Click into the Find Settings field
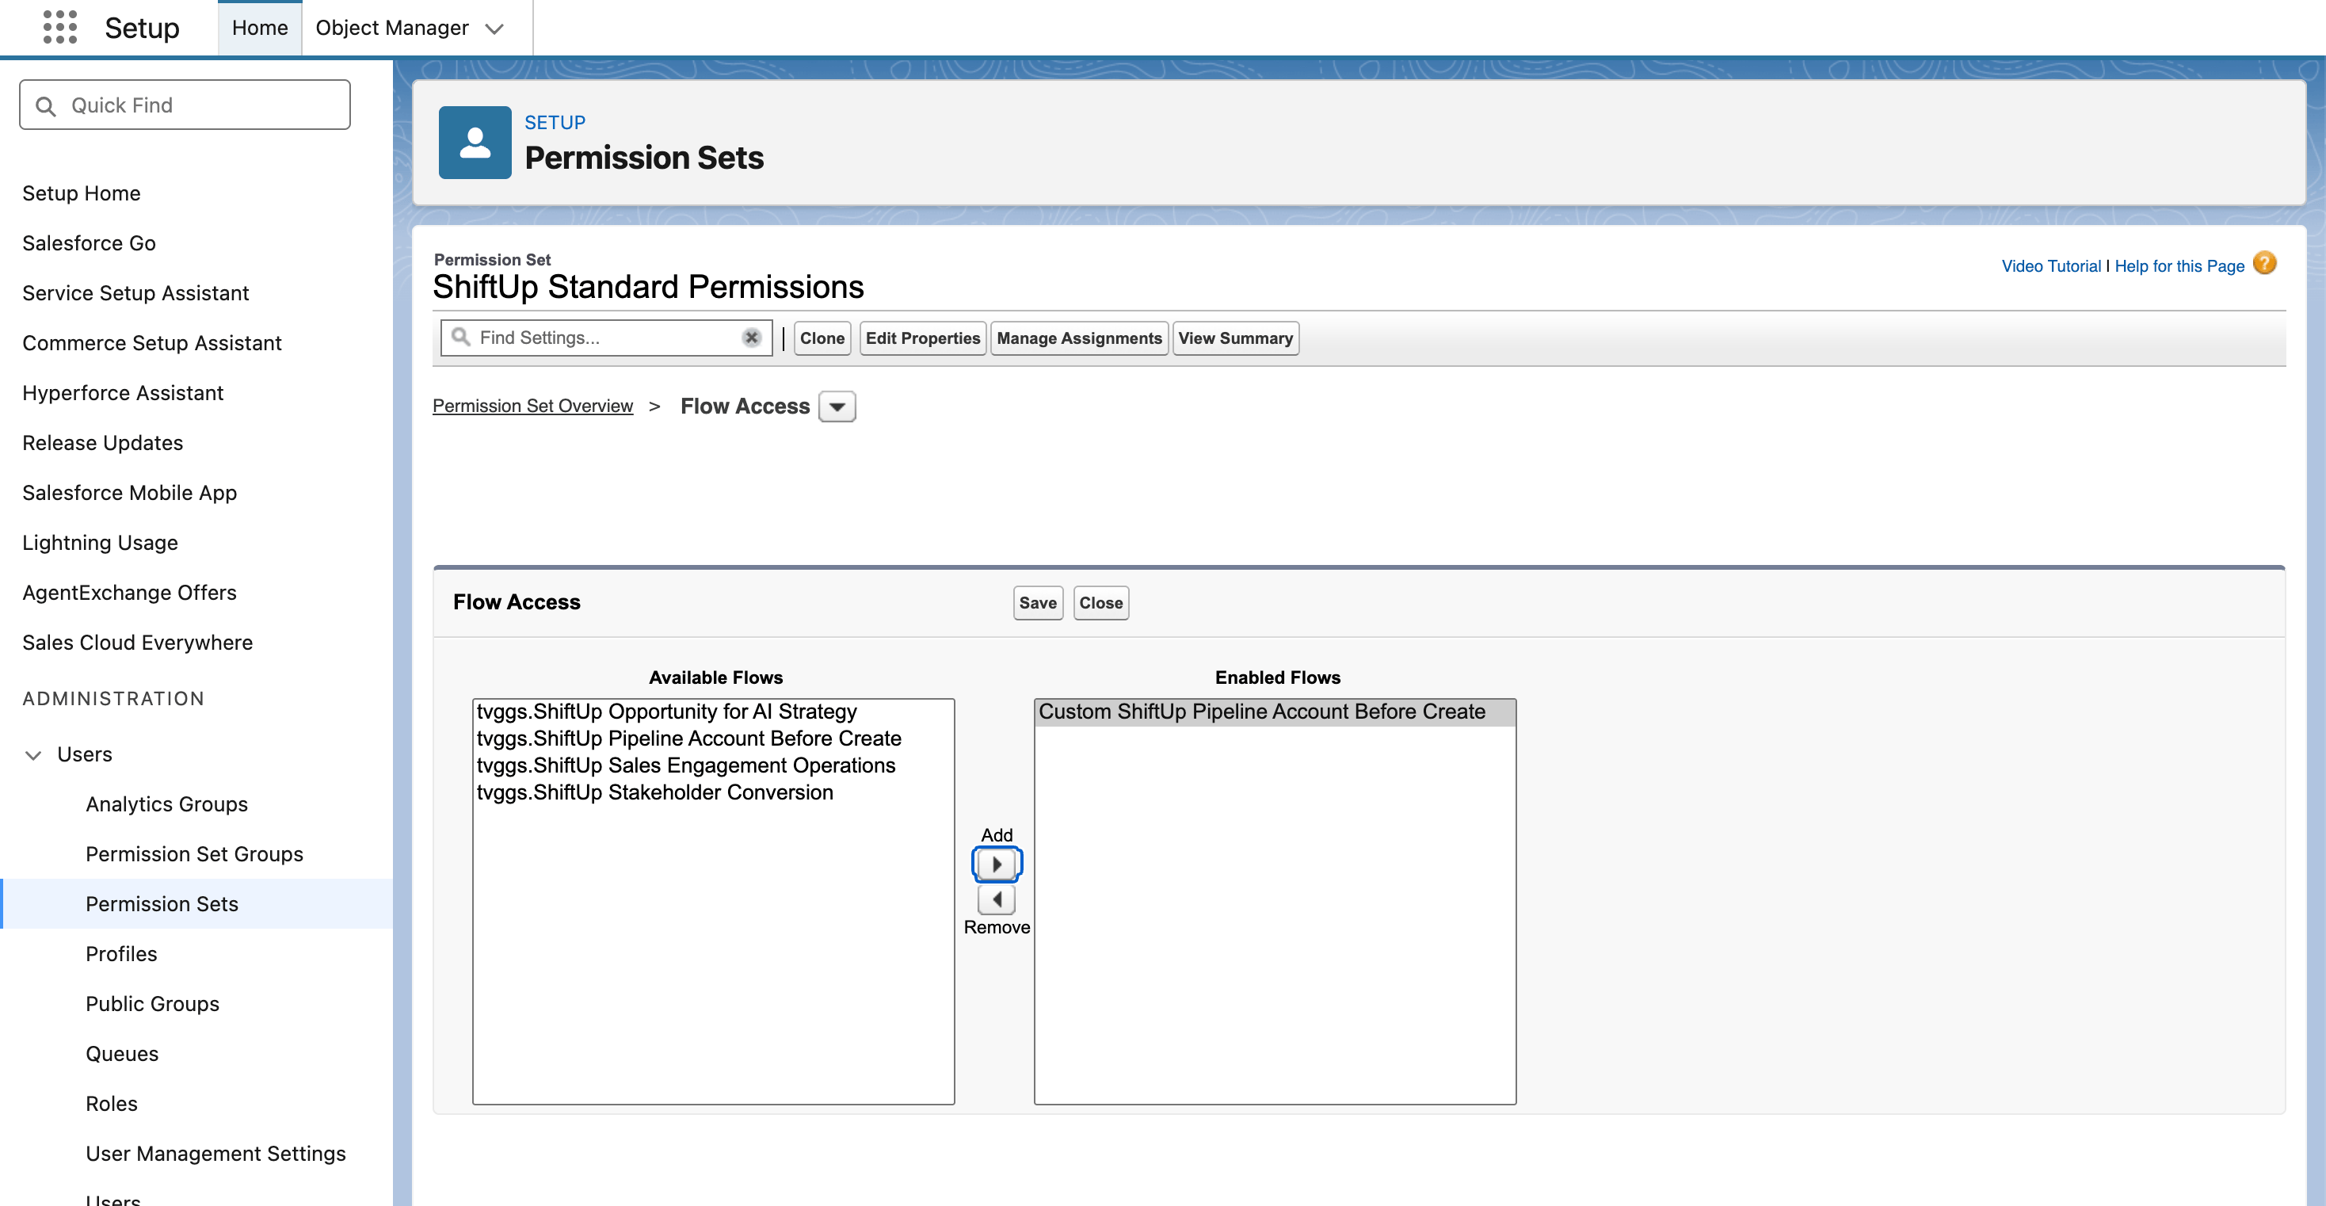The image size is (2326, 1206). (x=607, y=338)
